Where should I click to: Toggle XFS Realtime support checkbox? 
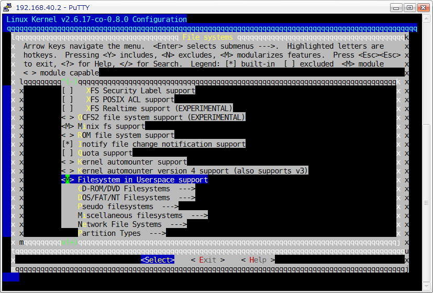(68, 108)
